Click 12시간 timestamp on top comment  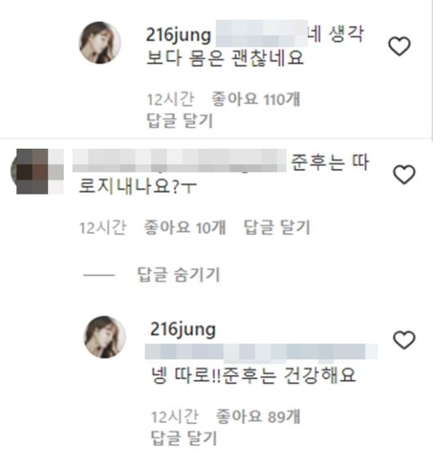[x=171, y=99]
